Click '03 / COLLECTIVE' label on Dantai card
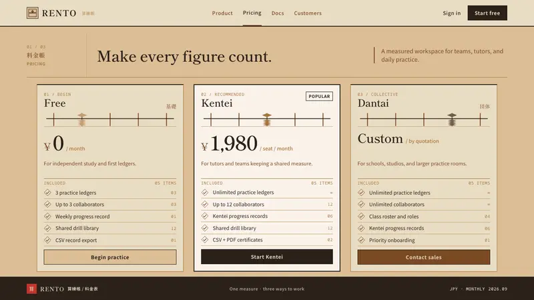 [378, 94]
